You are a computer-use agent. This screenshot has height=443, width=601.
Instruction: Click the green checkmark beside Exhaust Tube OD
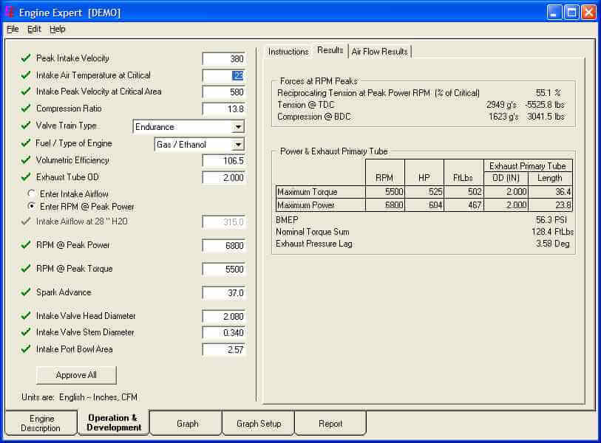click(26, 177)
